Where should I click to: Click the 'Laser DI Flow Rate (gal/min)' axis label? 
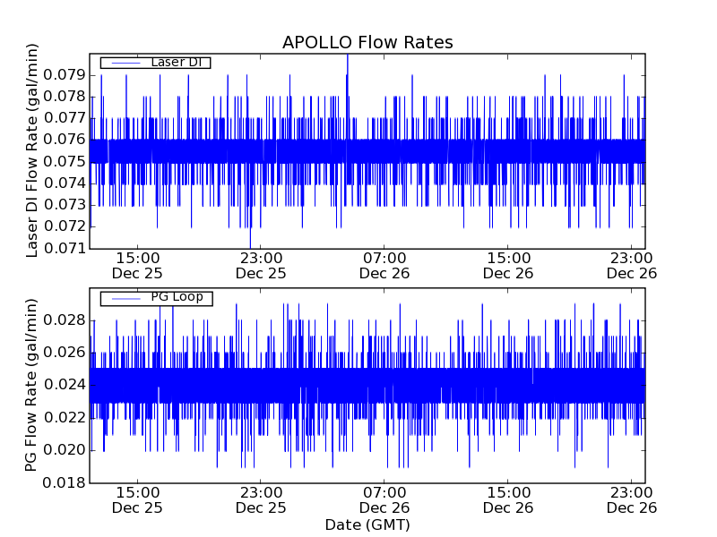[x=31, y=150]
